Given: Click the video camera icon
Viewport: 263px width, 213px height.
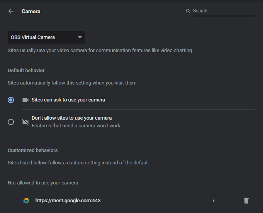Looking at the screenshot, I should coord(25,100).
